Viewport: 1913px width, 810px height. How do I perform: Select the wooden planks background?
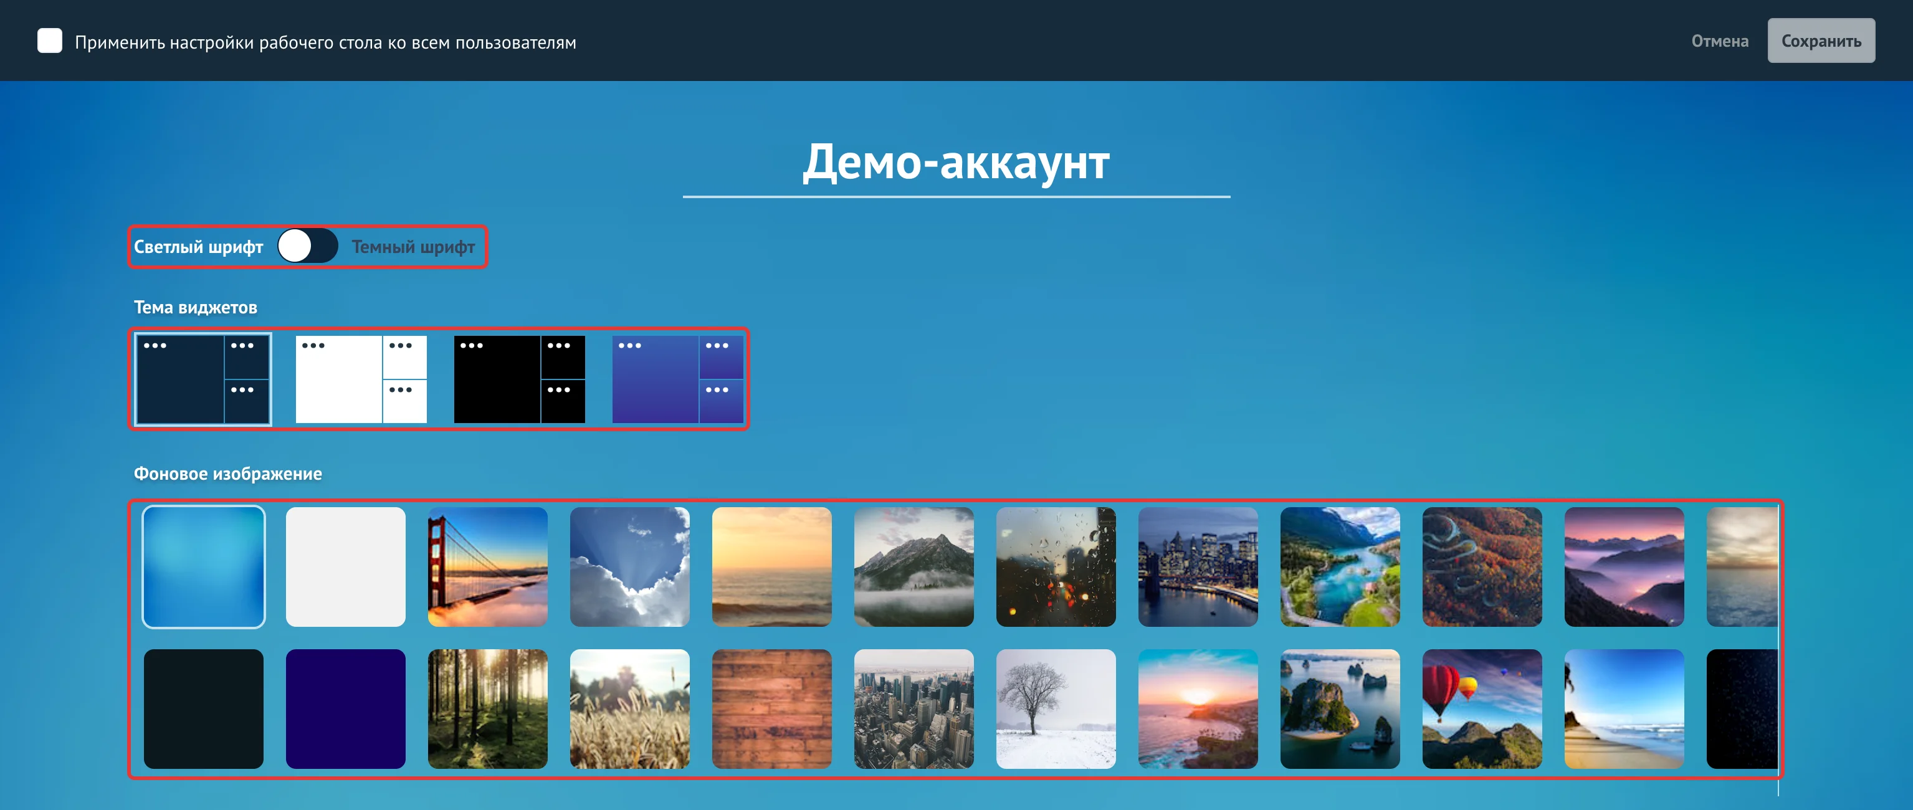(x=771, y=709)
